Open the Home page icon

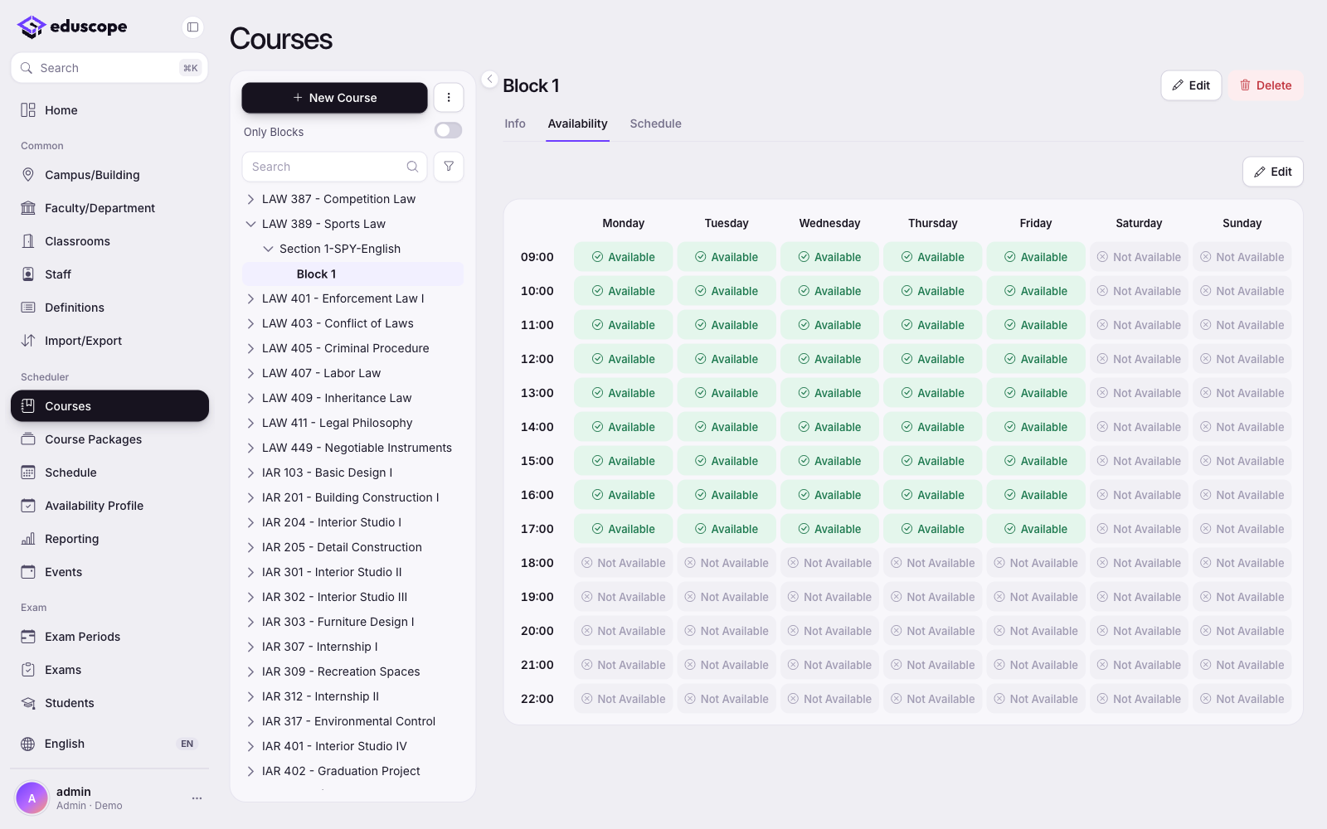(x=28, y=110)
